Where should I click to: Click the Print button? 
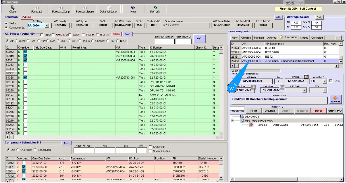[x=254, y=111]
